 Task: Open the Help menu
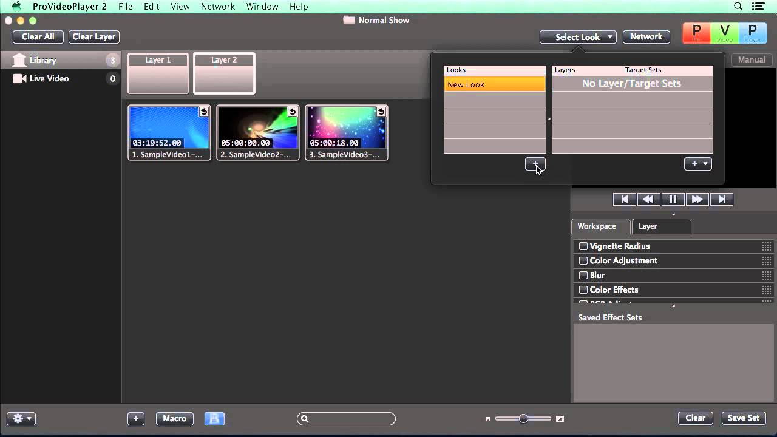tap(299, 6)
